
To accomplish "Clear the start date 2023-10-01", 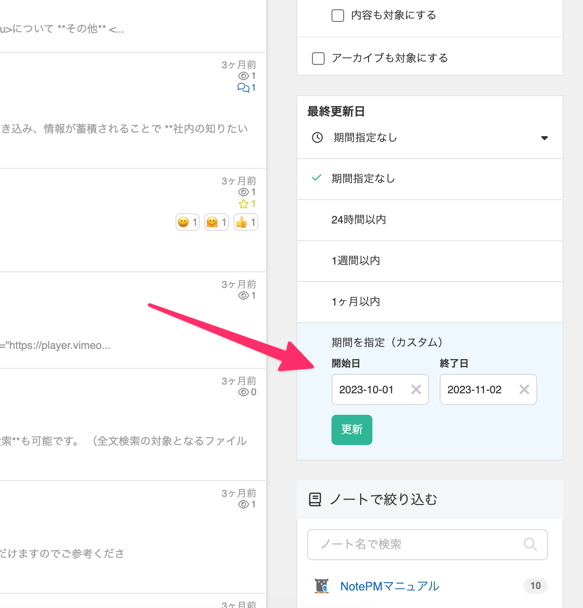I will tap(416, 389).
